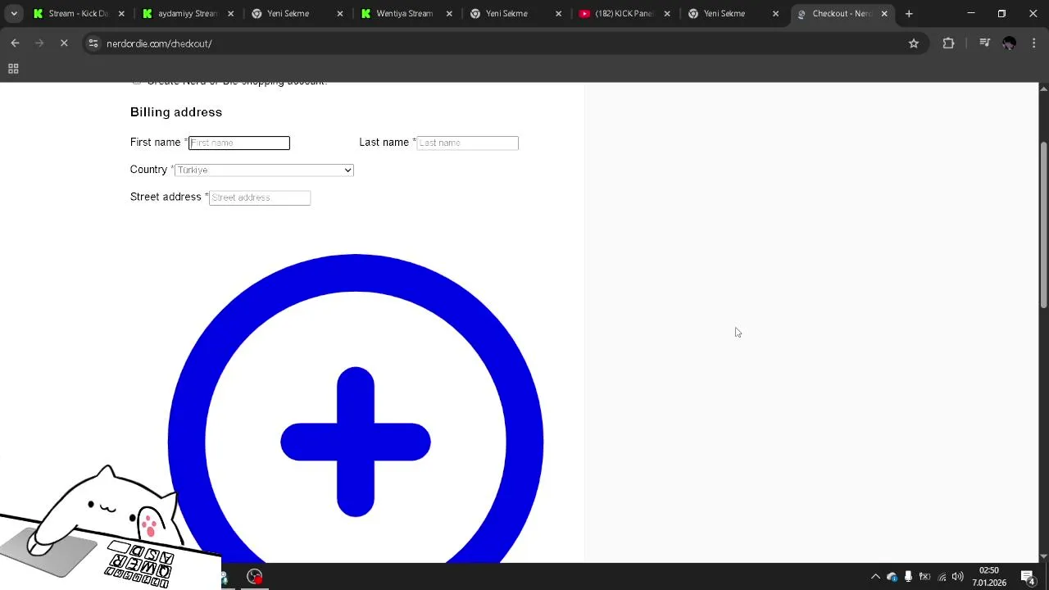Open the Country dropdown showing Türkiye
This screenshot has width=1049, height=590.
pyautogui.click(x=264, y=170)
